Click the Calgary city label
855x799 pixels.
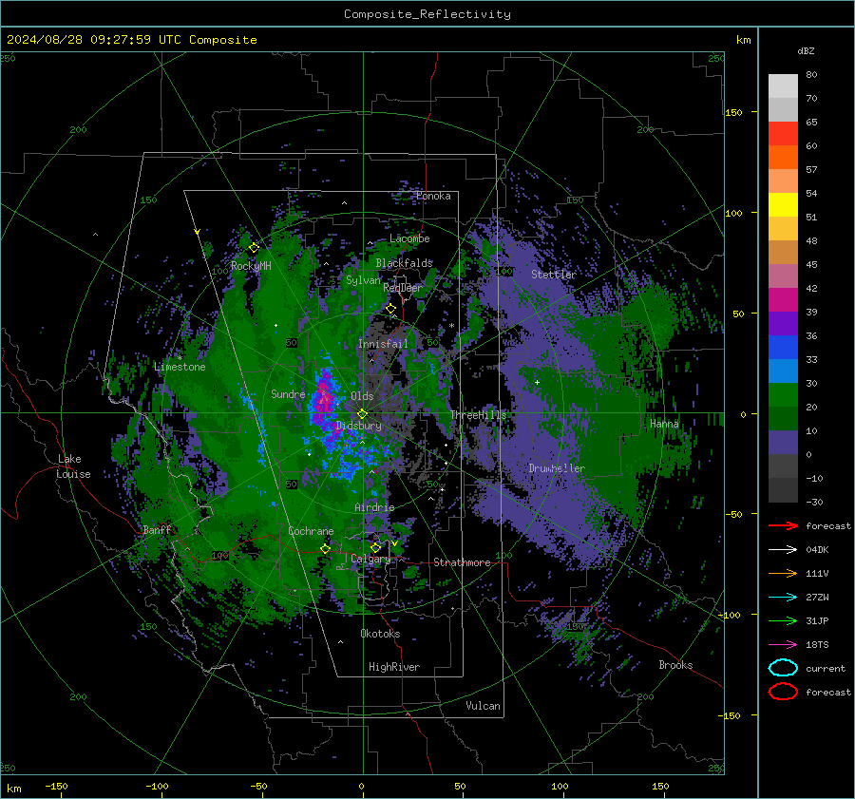[x=370, y=559]
